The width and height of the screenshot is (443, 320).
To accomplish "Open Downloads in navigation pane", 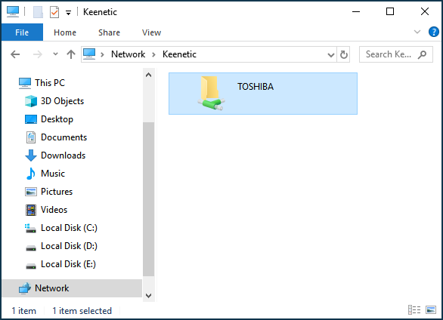I will coord(55,155).
